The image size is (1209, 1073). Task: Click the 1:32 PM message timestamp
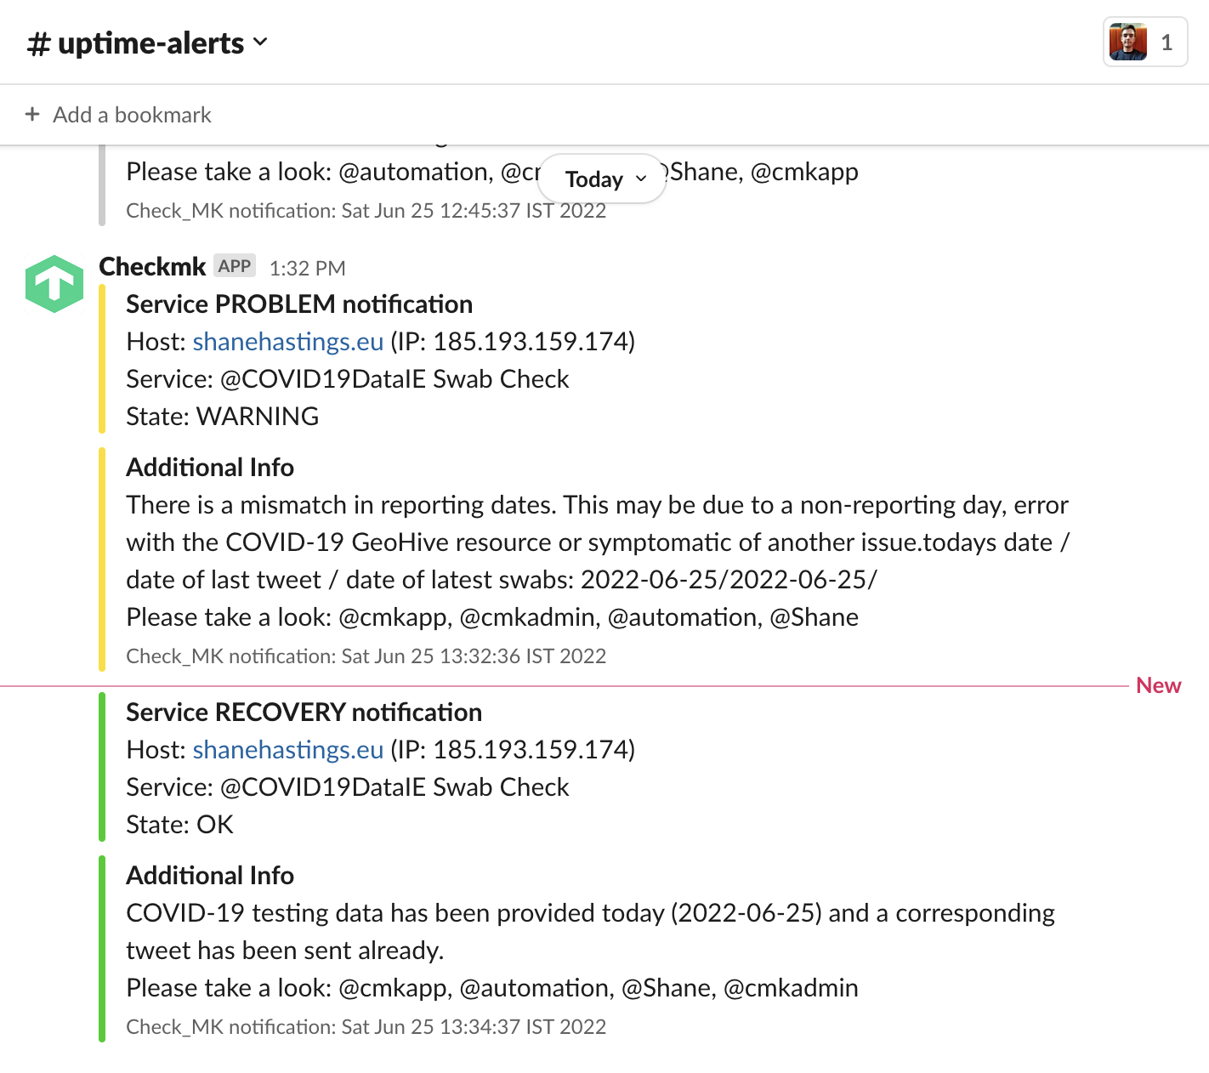(307, 269)
